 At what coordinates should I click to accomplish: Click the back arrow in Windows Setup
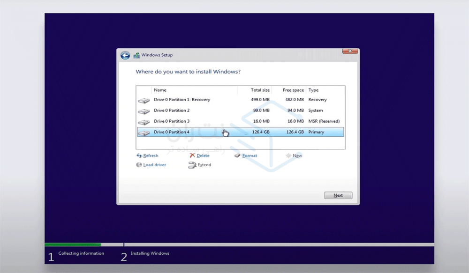click(x=125, y=55)
